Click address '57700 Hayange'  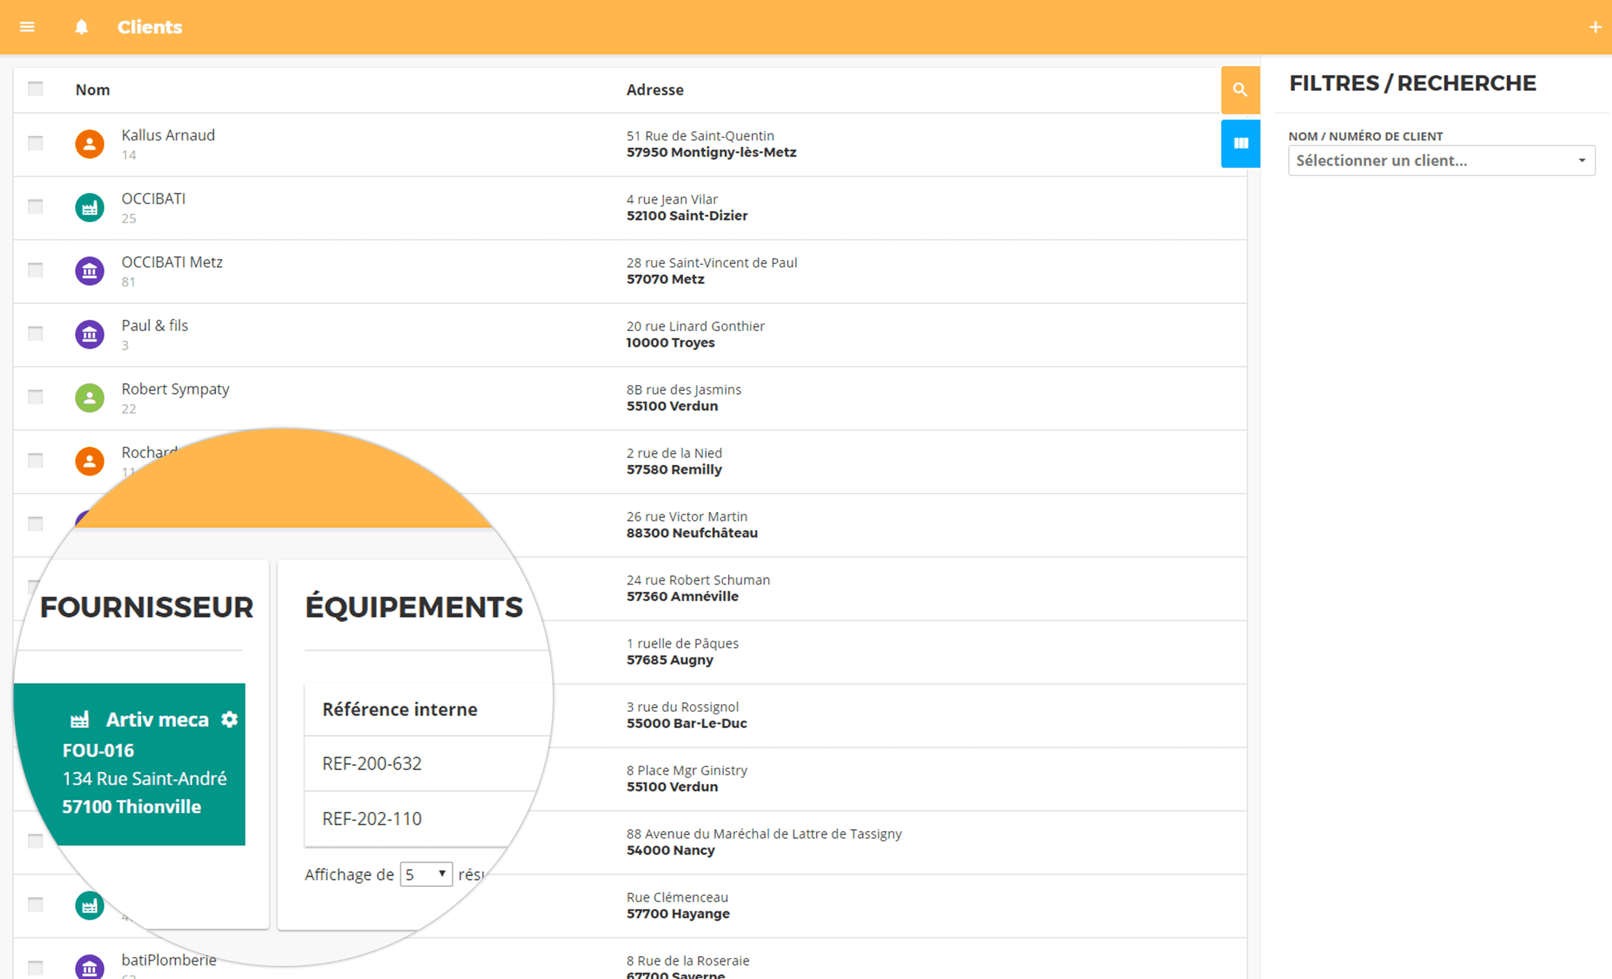coord(678,914)
